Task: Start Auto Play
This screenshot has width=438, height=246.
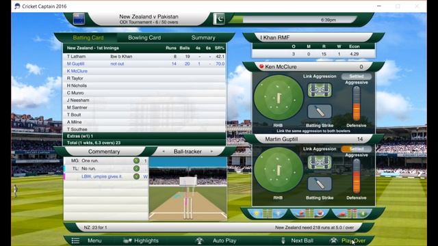Action: click(224, 241)
